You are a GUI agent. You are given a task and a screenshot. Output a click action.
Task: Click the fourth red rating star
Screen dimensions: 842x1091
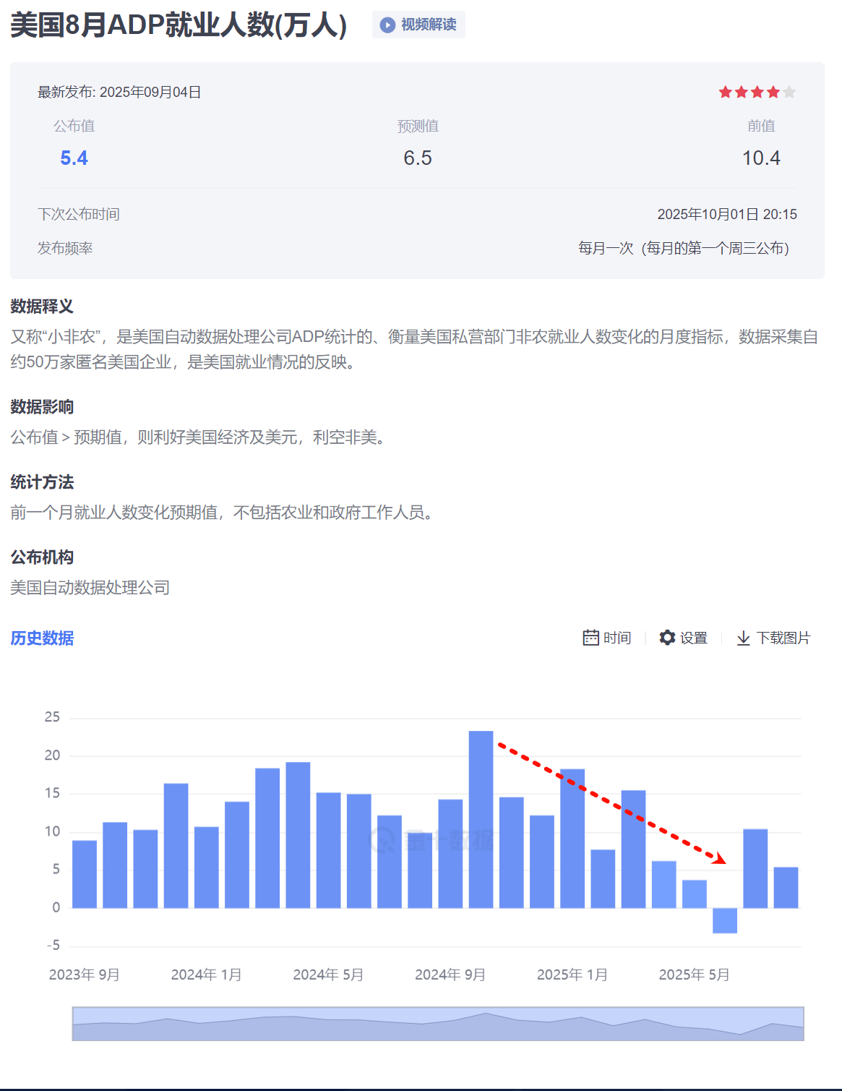click(773, 92)
